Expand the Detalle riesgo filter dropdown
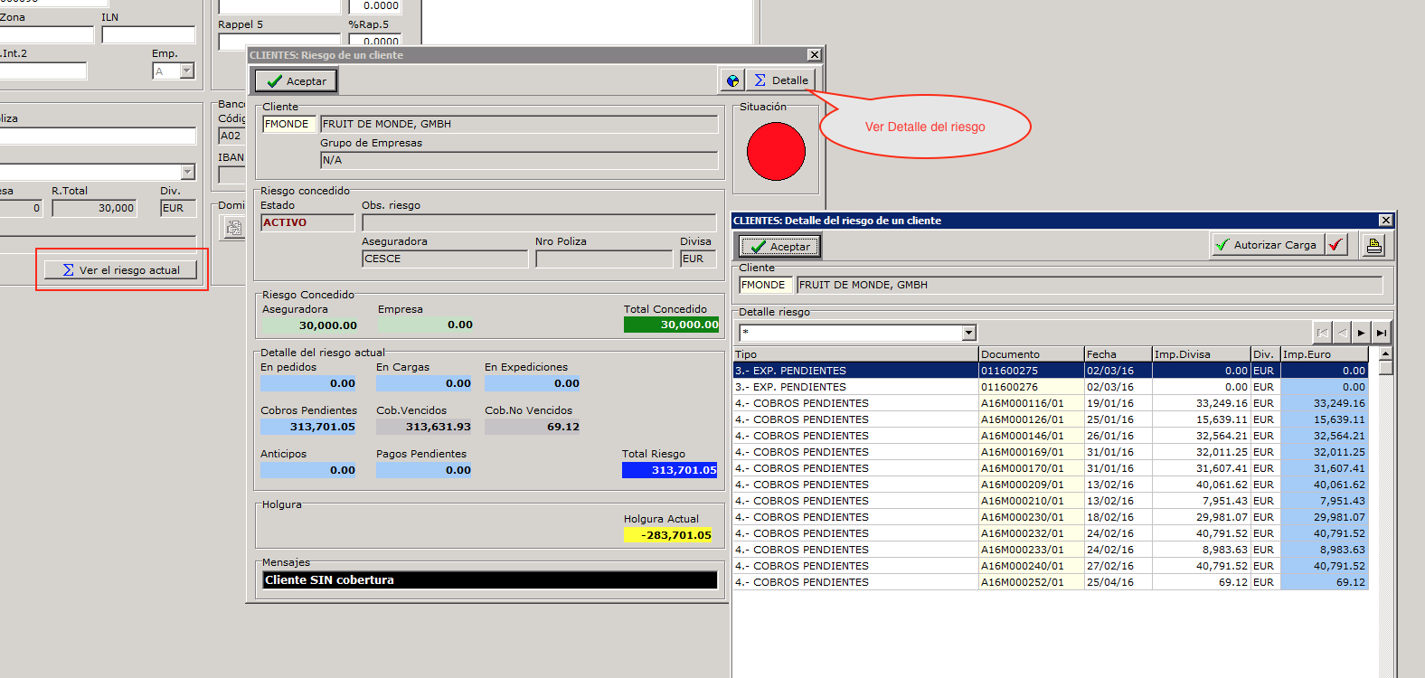The height and width of the screenshot is (678, 1425). [968, 333]
